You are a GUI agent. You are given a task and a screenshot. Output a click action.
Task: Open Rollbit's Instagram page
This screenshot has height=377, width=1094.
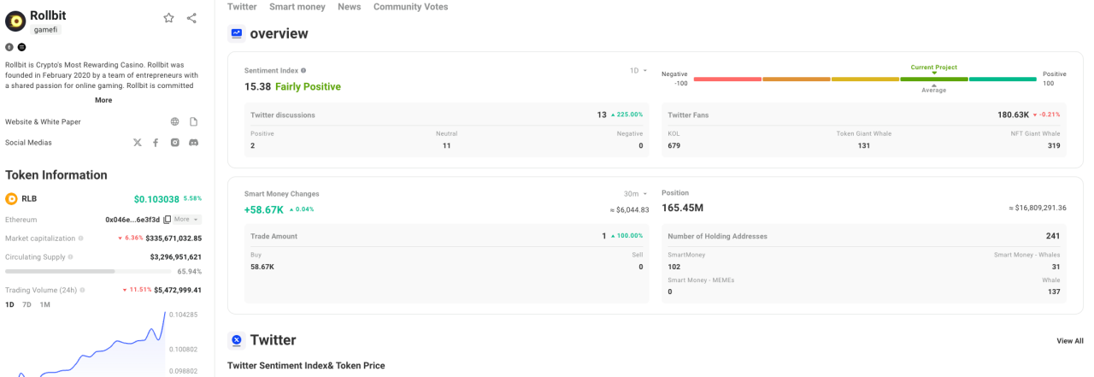click(x=174, y=143)
